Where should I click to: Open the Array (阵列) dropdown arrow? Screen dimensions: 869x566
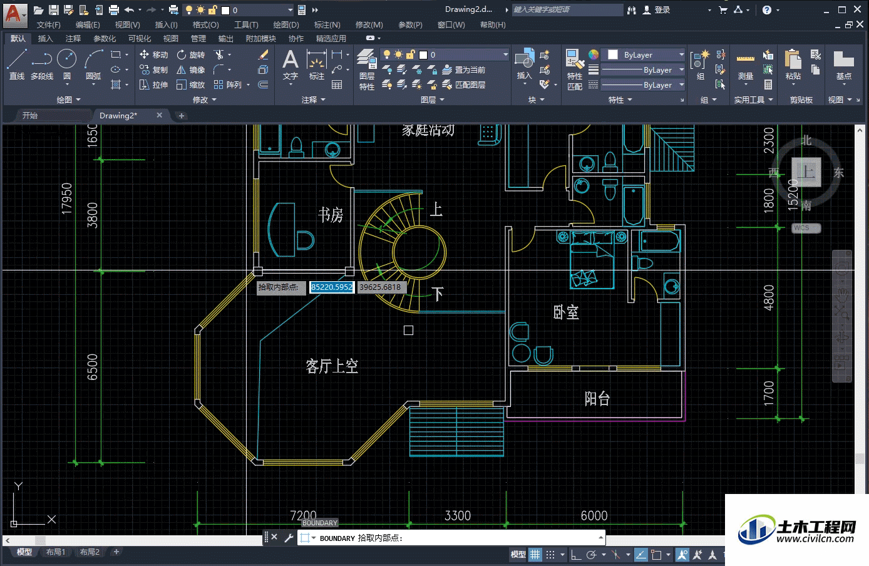(x=248, y=85)
